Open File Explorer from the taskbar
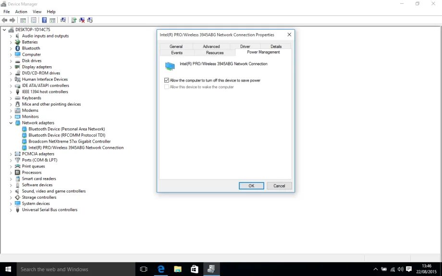The width and height of the screenshot is (442, 276). 178,269
